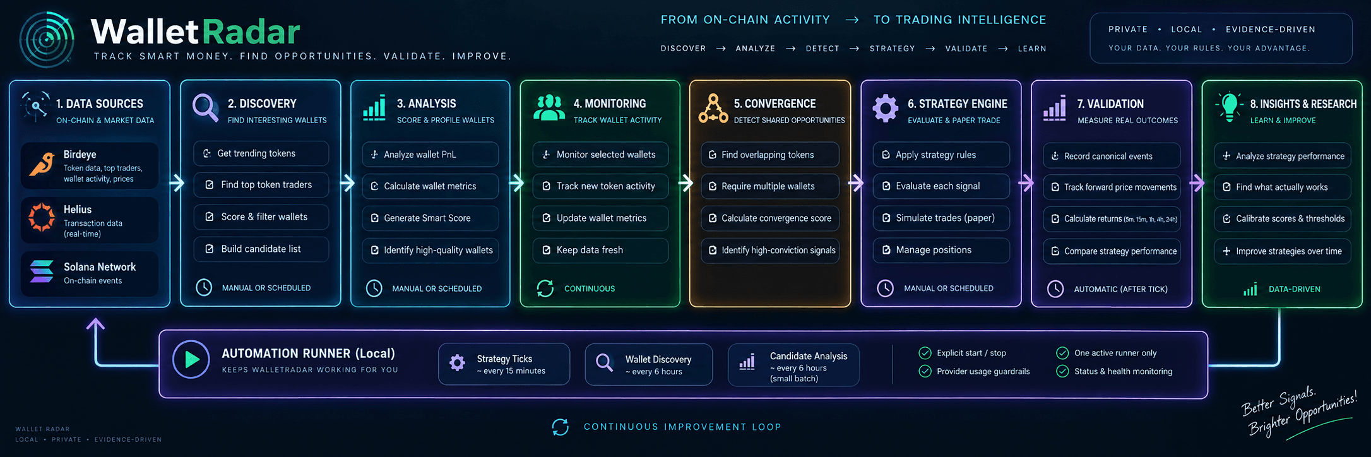The height and width of the screenshot is (457, 1371).
Task: Click the Find overlapping tokens text
Action: (x=768, y=155)
